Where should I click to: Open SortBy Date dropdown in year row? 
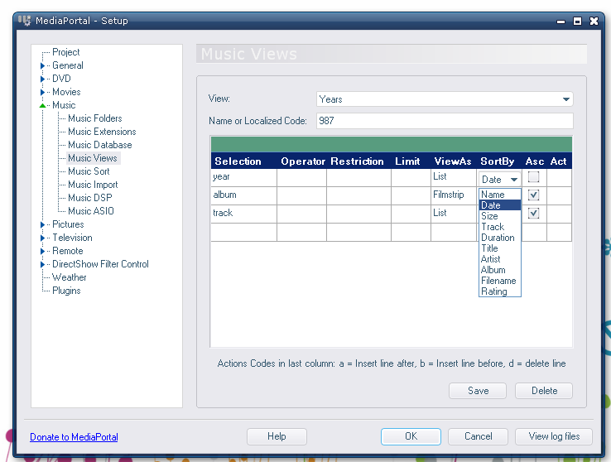[x=499, y=180]
